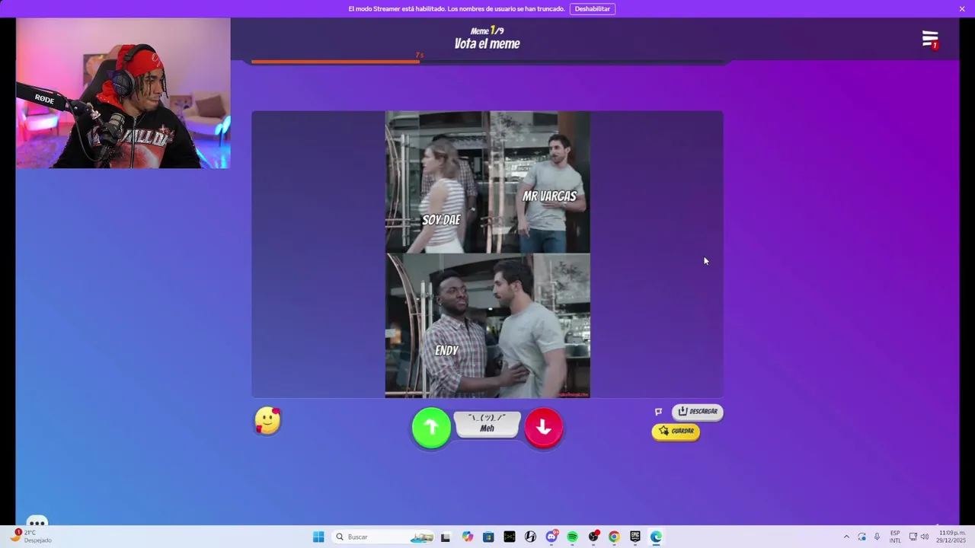Vote Meh on the meme
The width and height of the screenshot is (975, 548).
487,424
